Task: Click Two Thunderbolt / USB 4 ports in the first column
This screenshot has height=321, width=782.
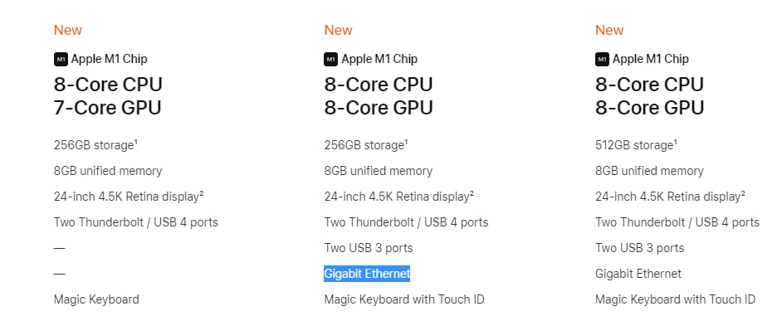Action: (136, 222)
